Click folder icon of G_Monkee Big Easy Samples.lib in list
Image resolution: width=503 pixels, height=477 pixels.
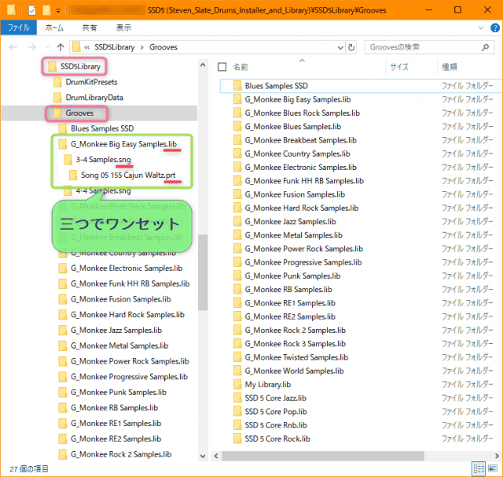coord(237,99)
